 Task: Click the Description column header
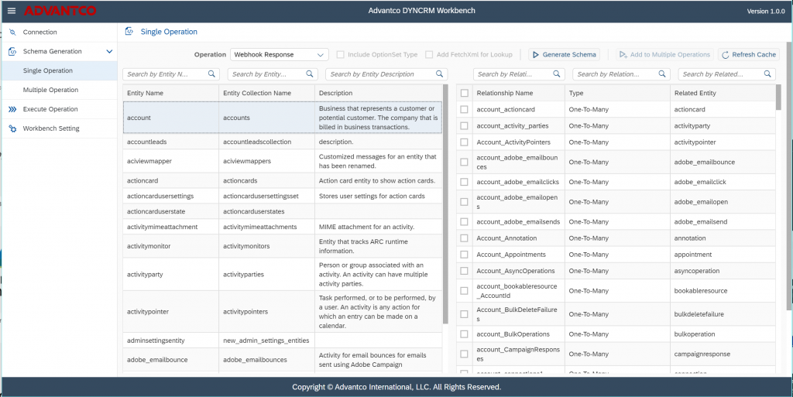[x=378, y=93]
